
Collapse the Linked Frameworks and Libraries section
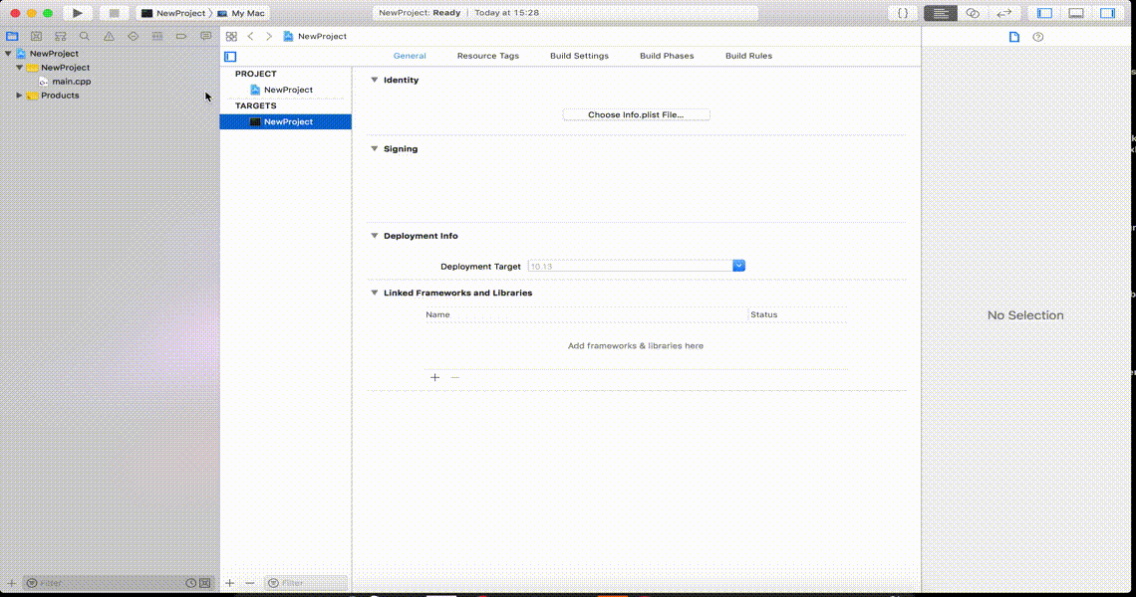click(x=375, y=293)
